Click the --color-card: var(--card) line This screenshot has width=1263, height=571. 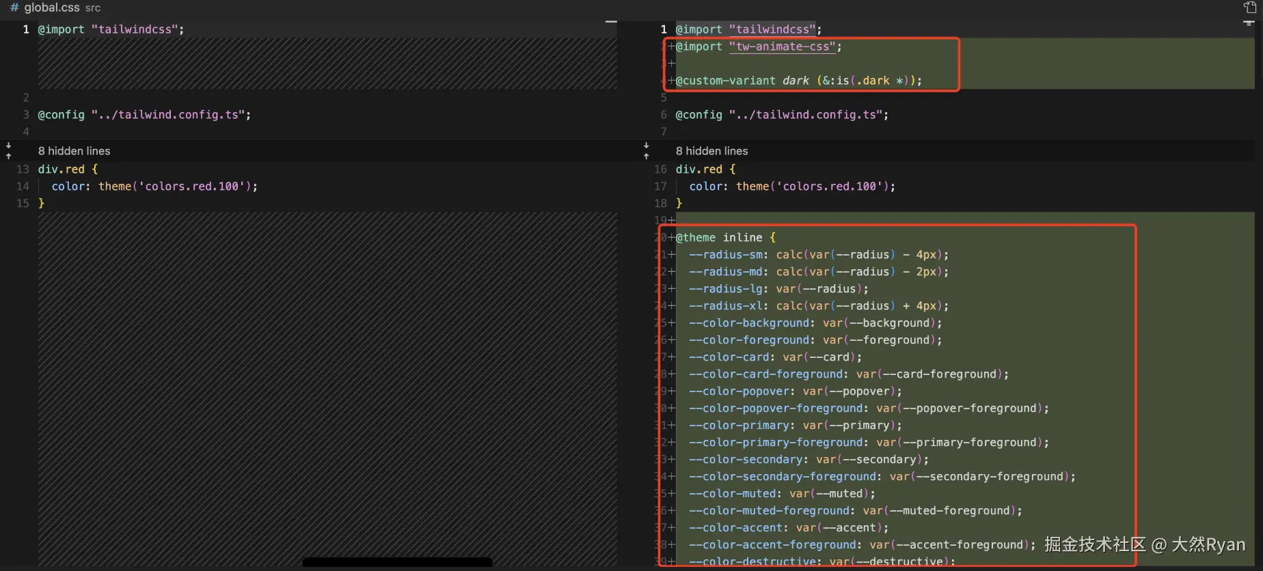tap(776, 357)
